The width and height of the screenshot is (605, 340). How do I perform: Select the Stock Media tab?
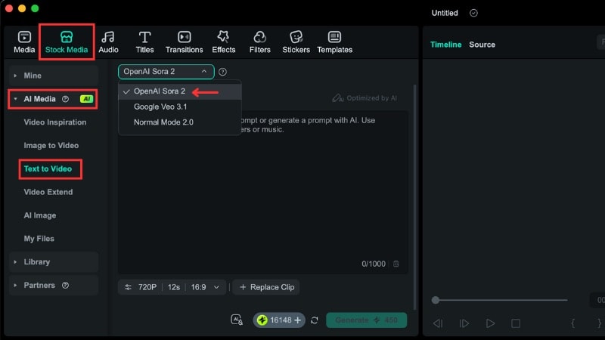point(67,42)
